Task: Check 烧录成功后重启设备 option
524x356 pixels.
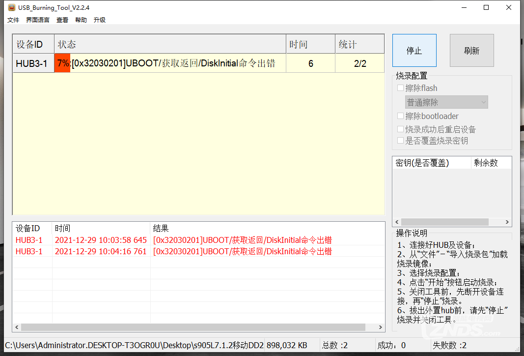Action: 401,129
